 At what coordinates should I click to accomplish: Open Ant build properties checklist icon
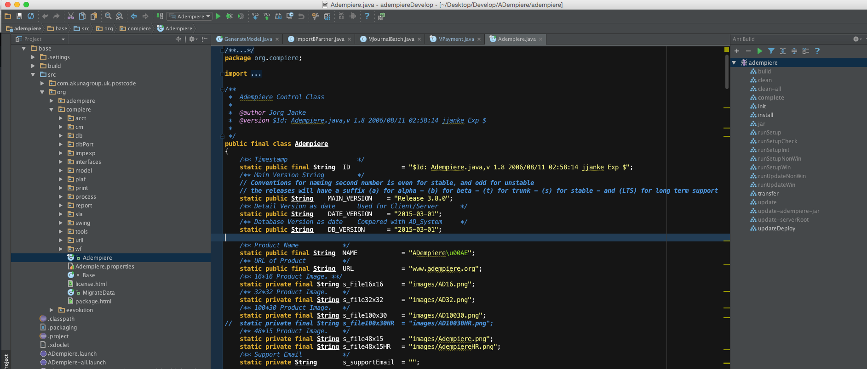(806, 51)
